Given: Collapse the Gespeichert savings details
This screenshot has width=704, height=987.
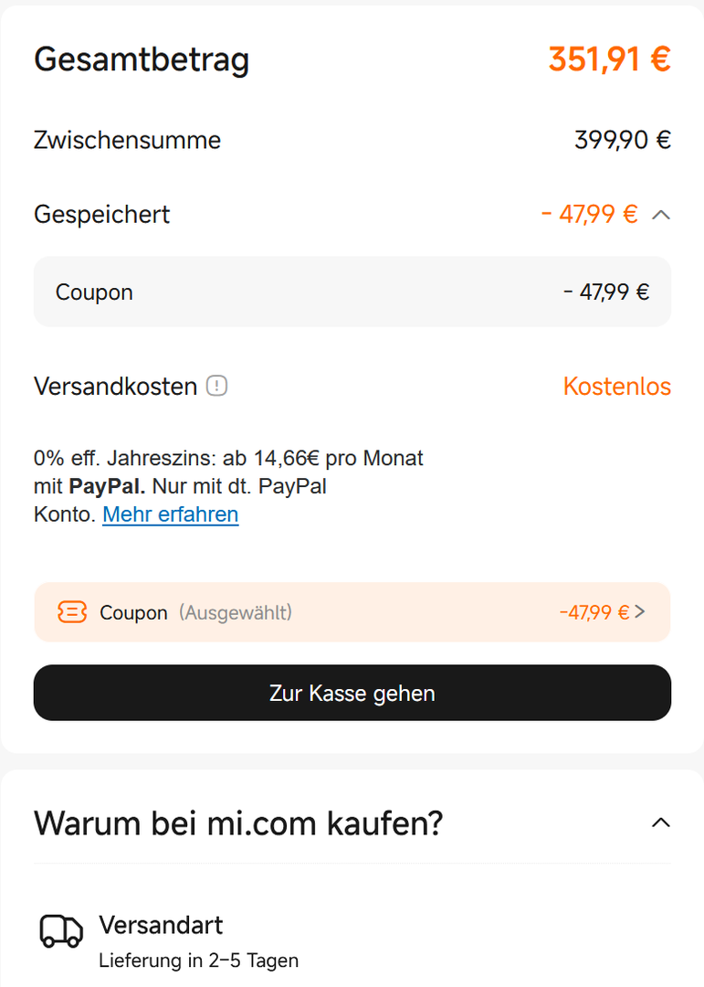Looking at the screenshot, I should click(x=662, y=216).
